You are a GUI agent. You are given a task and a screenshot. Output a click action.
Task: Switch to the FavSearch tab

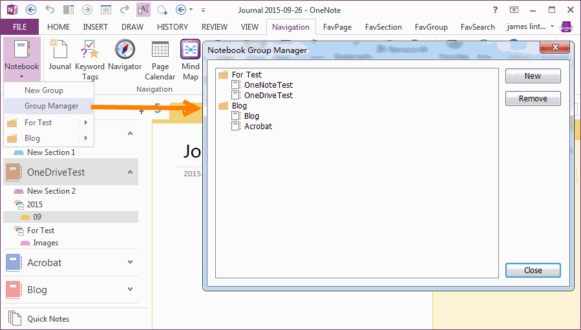pos(478,27)
